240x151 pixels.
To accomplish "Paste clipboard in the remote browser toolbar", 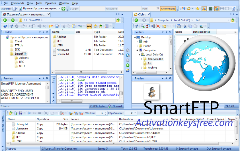I will [x=74, y=26].
